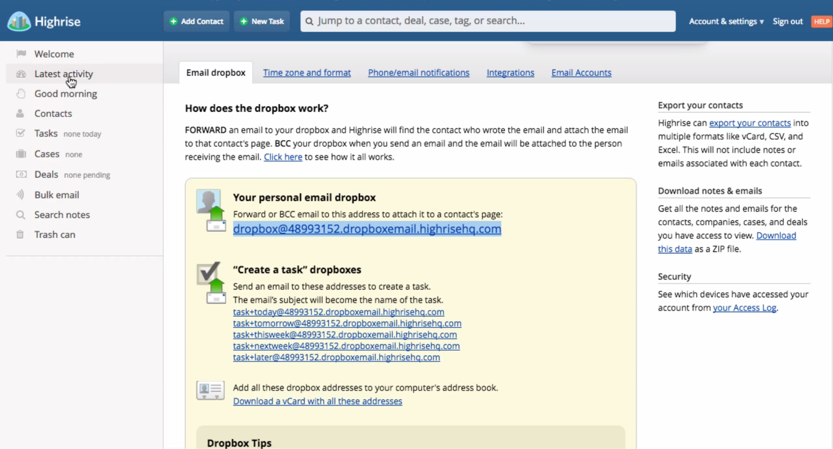Click the Trash can bin icon
Image resolution: width=833 pixels, height=449 pixels.
(20, 235)
